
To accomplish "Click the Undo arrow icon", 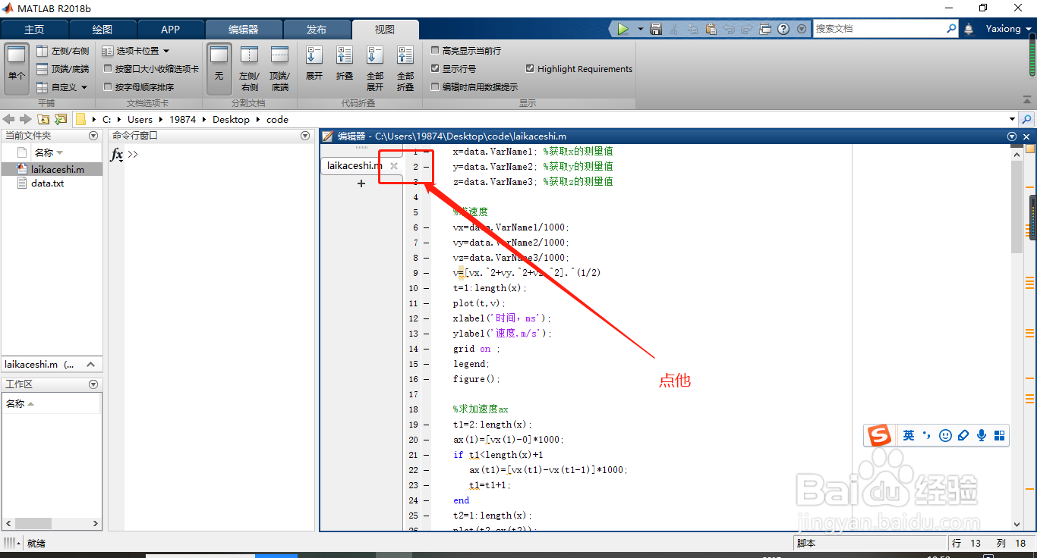I will point(729,29).
